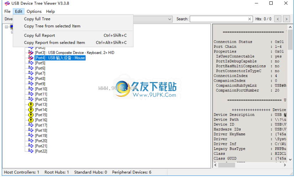Click the SuperSpeed USB icon of Port22
294x178 pixels.
[31, 151]
